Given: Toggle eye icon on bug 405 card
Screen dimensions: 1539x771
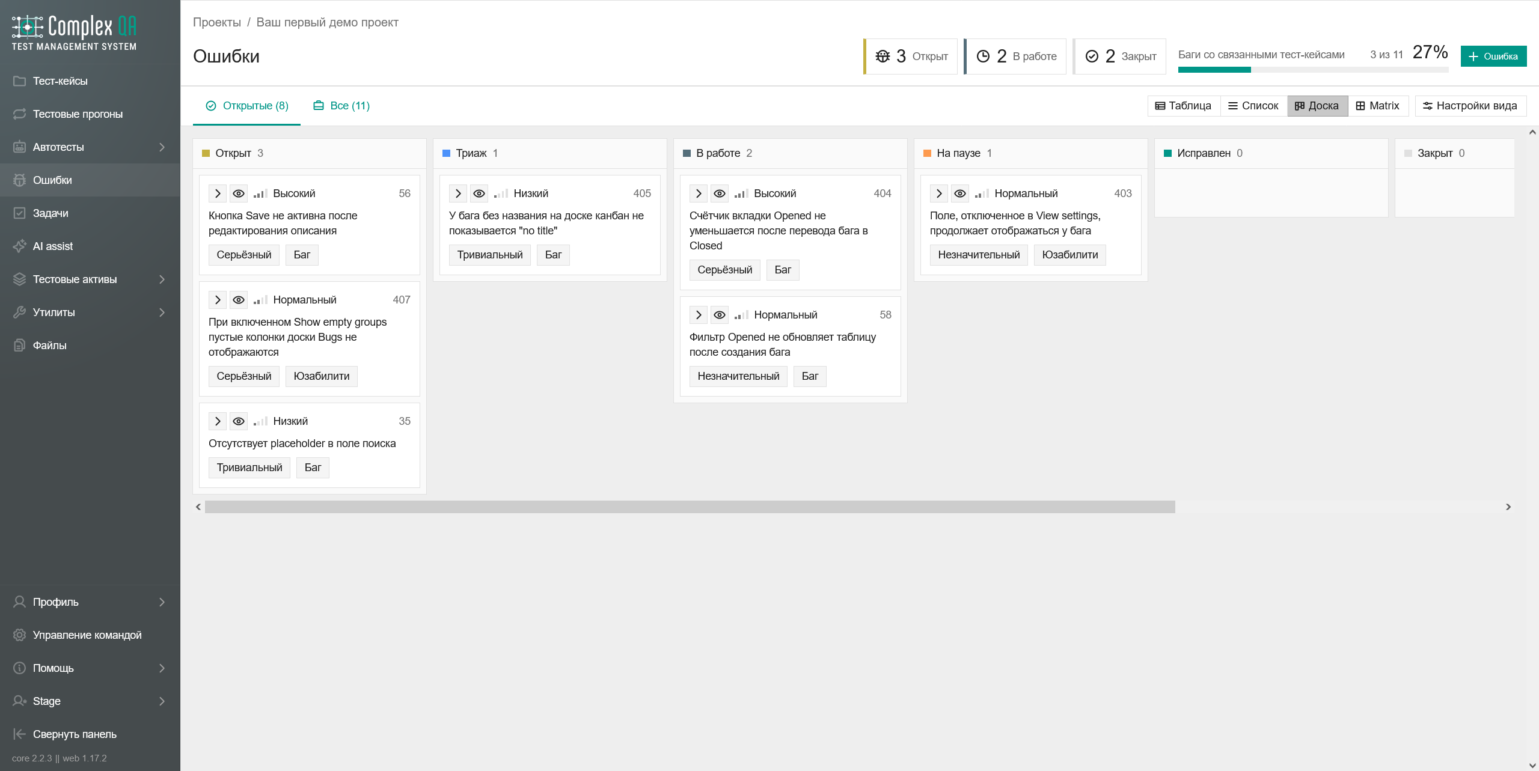Looking at the screenshot, I should tap(479, 194).
